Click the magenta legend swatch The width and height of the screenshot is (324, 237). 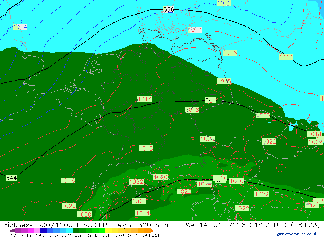click(x=30, y=231)
